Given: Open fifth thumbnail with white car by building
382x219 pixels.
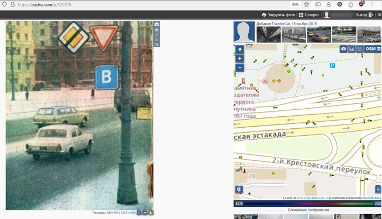Looking at the screenshot, I should pyautogui.click(x=369, y=35).
